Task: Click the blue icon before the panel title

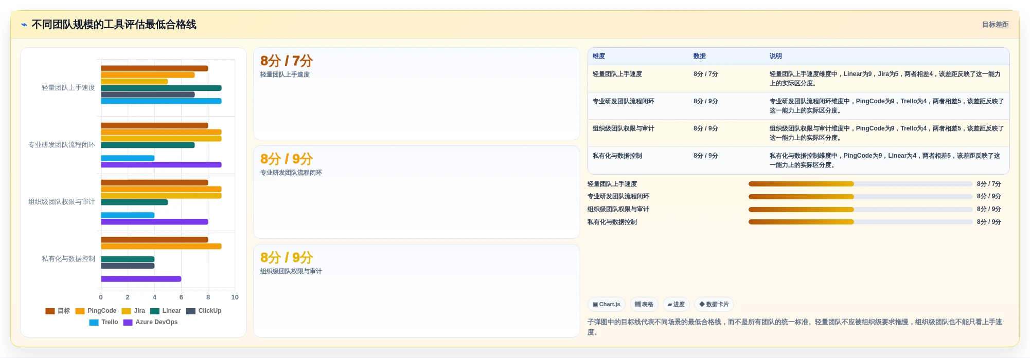Action: click(24, 25)
